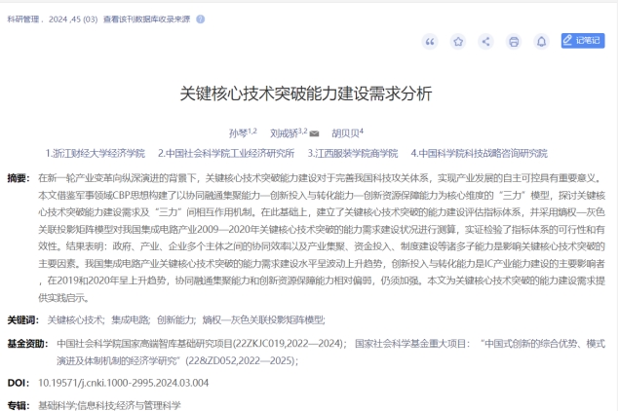619x411 pixels.
Task: Click the email icon next to 刘彧娇
Action: tap(314, 133)
